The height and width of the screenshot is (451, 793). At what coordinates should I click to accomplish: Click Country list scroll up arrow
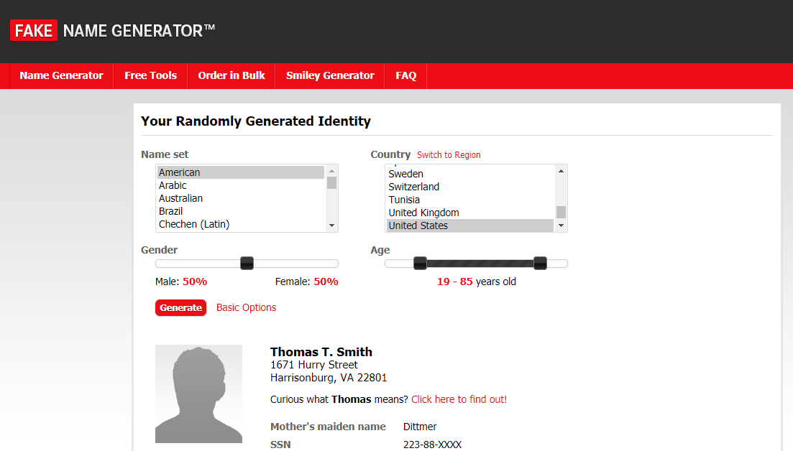(561, 171)
